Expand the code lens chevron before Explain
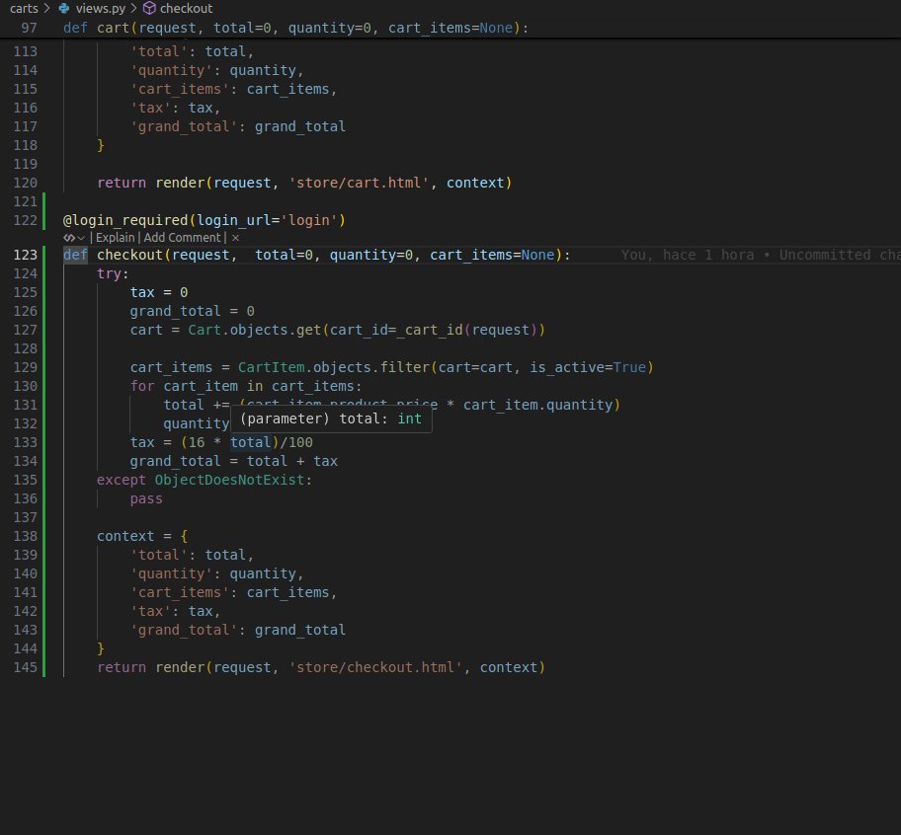 coord(81,238)
